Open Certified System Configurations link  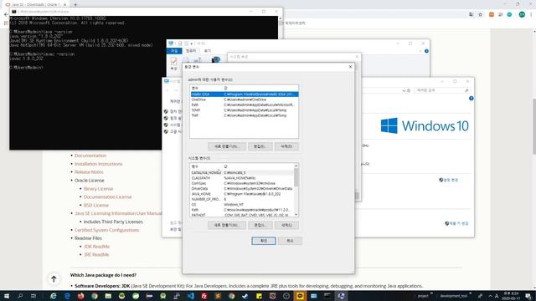click(106, 230)
